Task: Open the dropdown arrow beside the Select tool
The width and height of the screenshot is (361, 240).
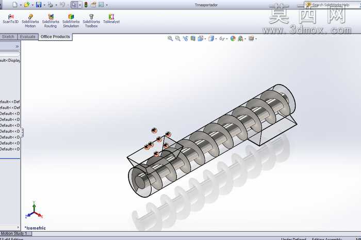Action: click(79, 5)
